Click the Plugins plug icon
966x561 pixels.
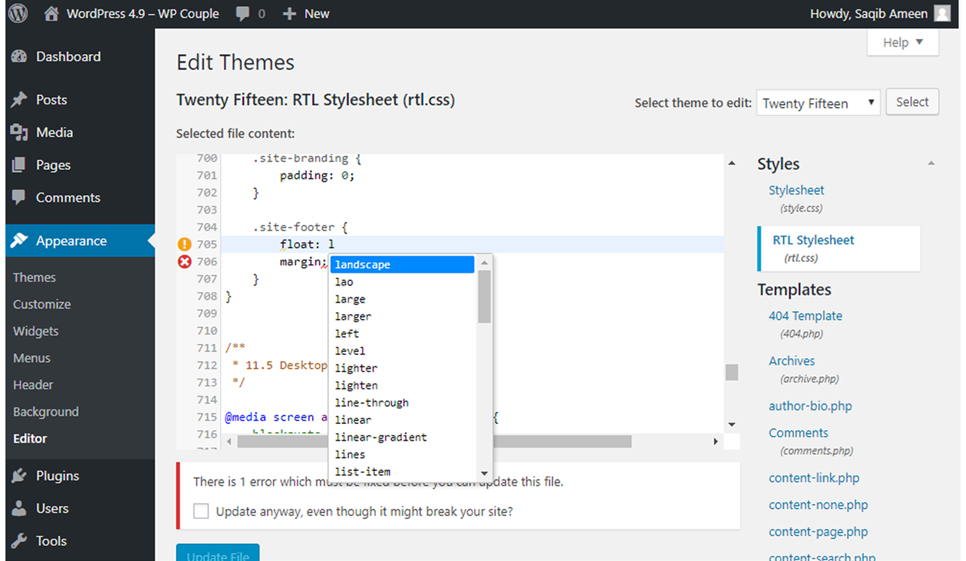[x=19, y=475]
